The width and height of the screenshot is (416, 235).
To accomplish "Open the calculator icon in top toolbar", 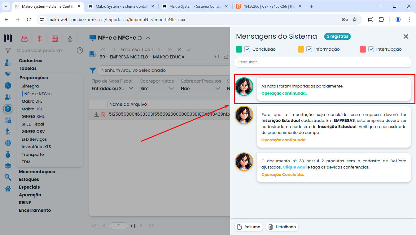I will (55, 39).
